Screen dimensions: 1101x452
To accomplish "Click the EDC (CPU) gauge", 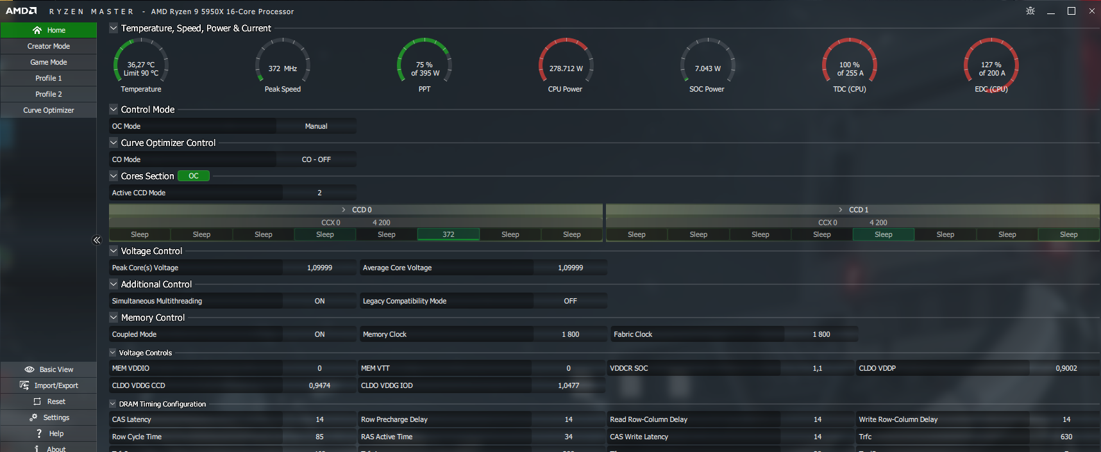I will coord(991,65).
